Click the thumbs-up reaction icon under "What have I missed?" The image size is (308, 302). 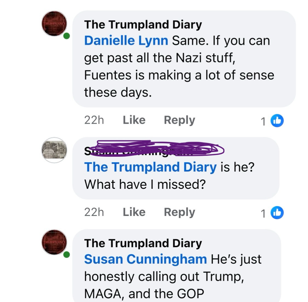pos(277,213)
